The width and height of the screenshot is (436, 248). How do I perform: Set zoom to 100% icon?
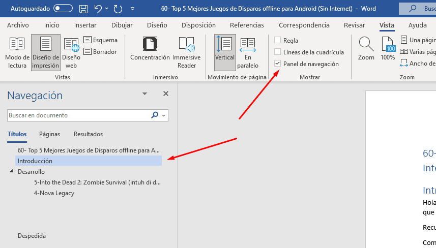(388, 49)
